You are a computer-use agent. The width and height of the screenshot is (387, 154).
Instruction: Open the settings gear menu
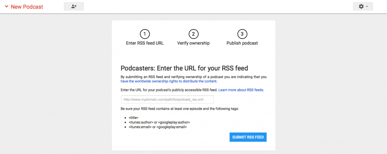363,7
